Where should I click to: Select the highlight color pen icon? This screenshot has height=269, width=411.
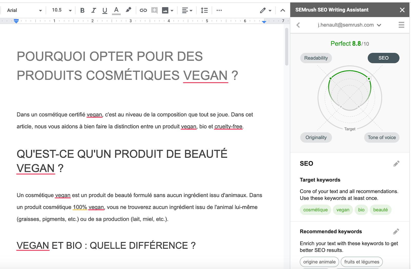128,10
